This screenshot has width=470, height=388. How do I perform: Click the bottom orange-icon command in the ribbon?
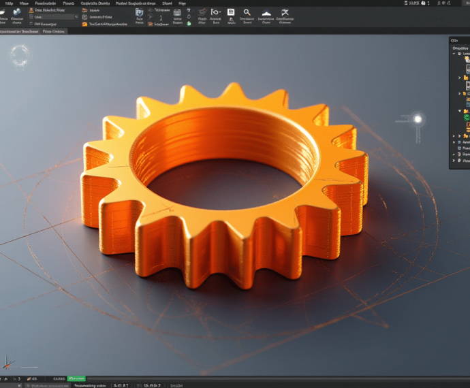coord(84,24)
